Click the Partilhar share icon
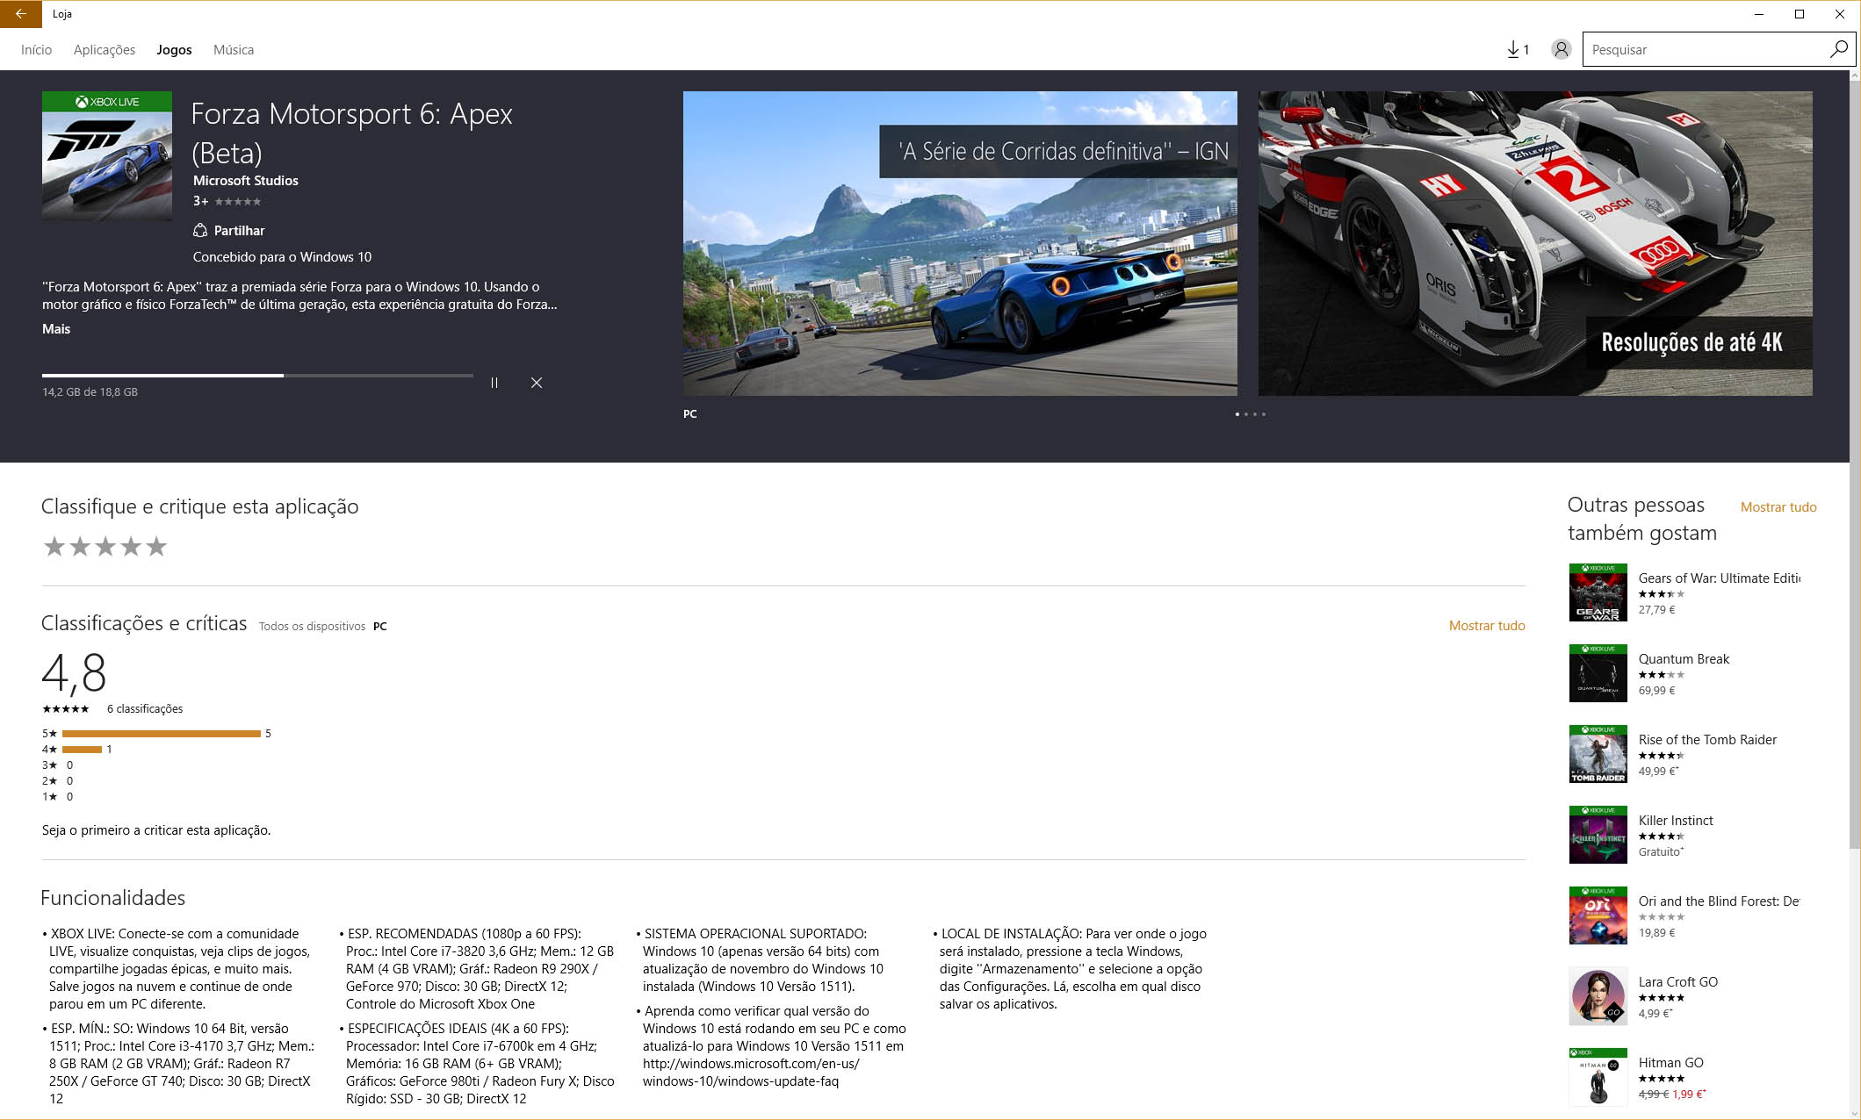This screenshot has height=1120, width=1861. click(x=200, y=231)
